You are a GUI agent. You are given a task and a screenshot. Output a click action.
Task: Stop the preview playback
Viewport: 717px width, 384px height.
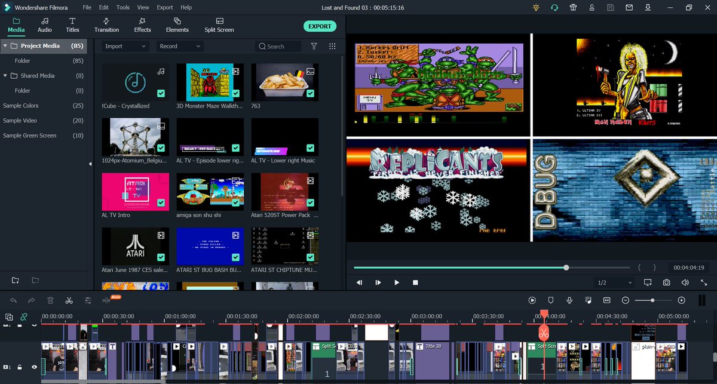point(415,282)
